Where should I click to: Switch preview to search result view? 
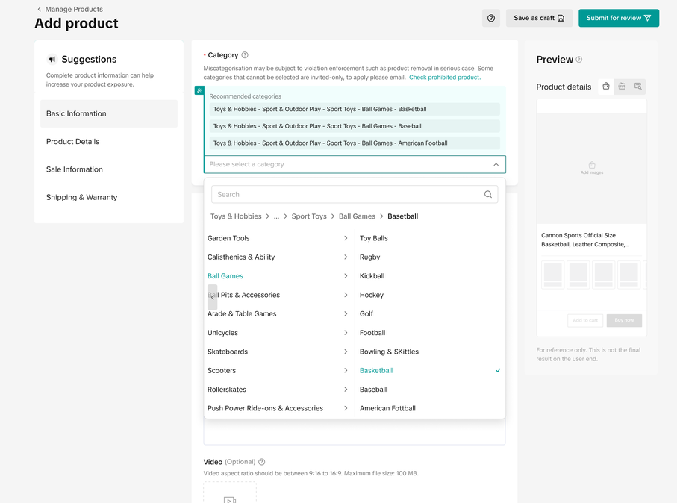pyautogui.click(x=637, y=87)
